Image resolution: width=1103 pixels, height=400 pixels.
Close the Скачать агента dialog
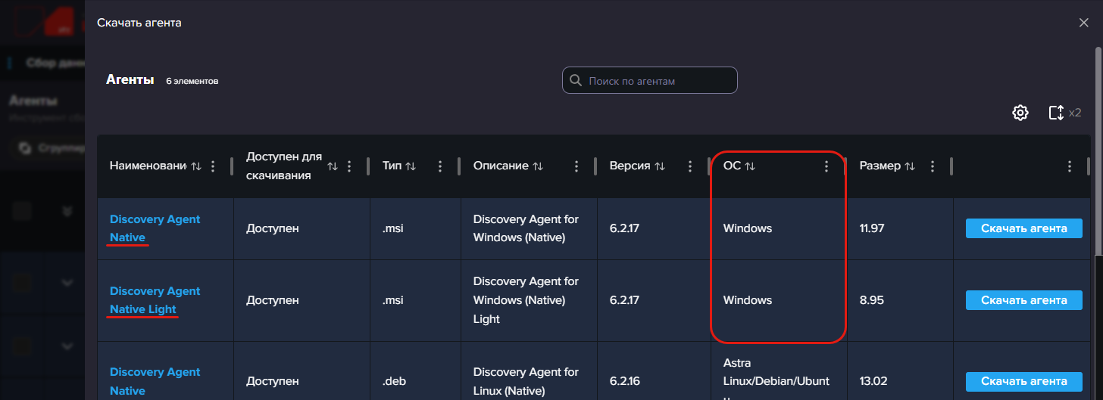tap(1083, 23)
